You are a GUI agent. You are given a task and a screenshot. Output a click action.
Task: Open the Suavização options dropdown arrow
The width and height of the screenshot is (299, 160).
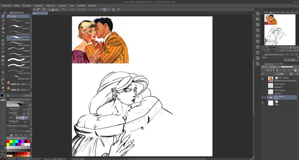coord(28,118)
